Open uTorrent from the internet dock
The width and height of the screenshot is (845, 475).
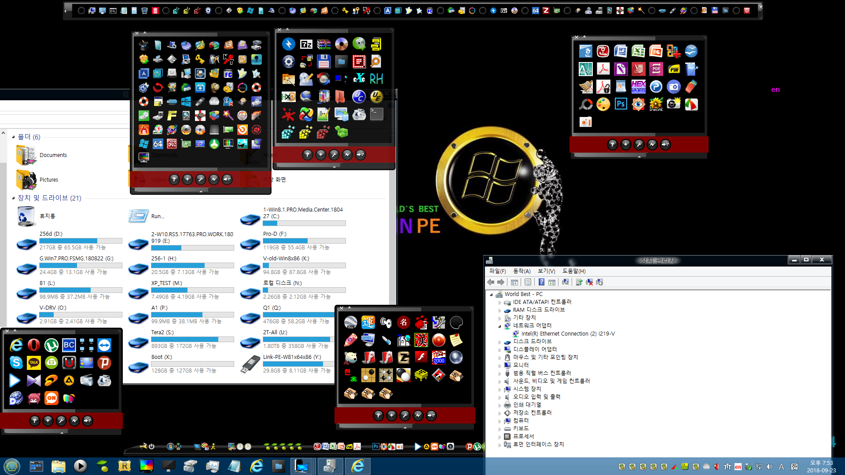pos(51,345)
